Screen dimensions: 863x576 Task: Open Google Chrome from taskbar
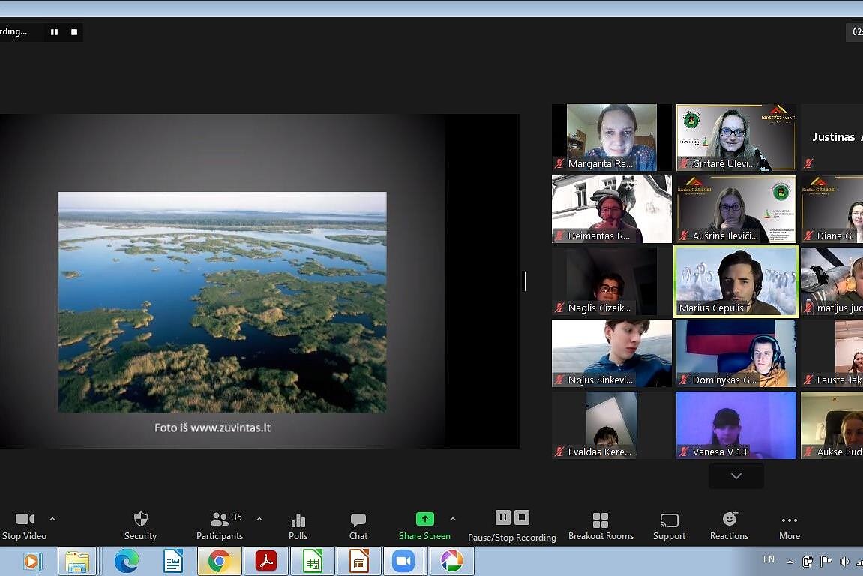[x=219, y=561]
